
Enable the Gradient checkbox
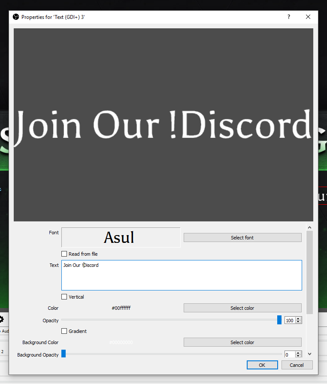point(64,331)
